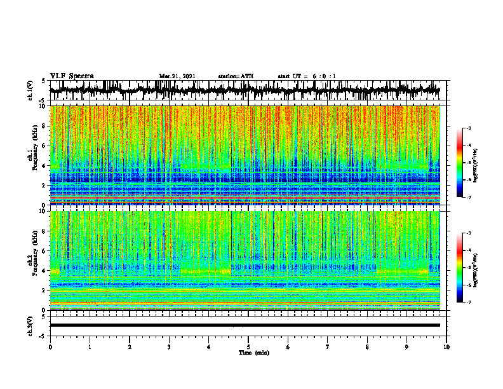The width and height of the screenshot is (503, 389).
Task: Click the time axis tick label "0"
Action: click(x=50, y=347)
